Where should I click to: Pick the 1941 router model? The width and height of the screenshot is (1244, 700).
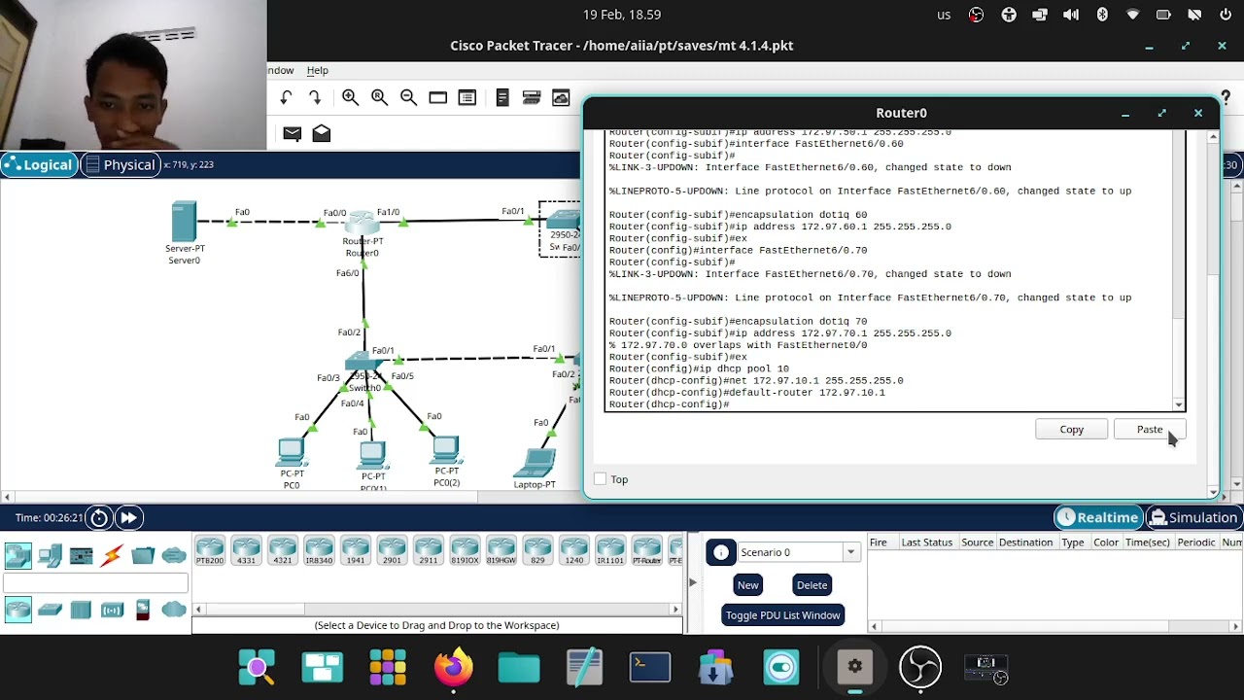pyautogui.click(x=356, y=550)
